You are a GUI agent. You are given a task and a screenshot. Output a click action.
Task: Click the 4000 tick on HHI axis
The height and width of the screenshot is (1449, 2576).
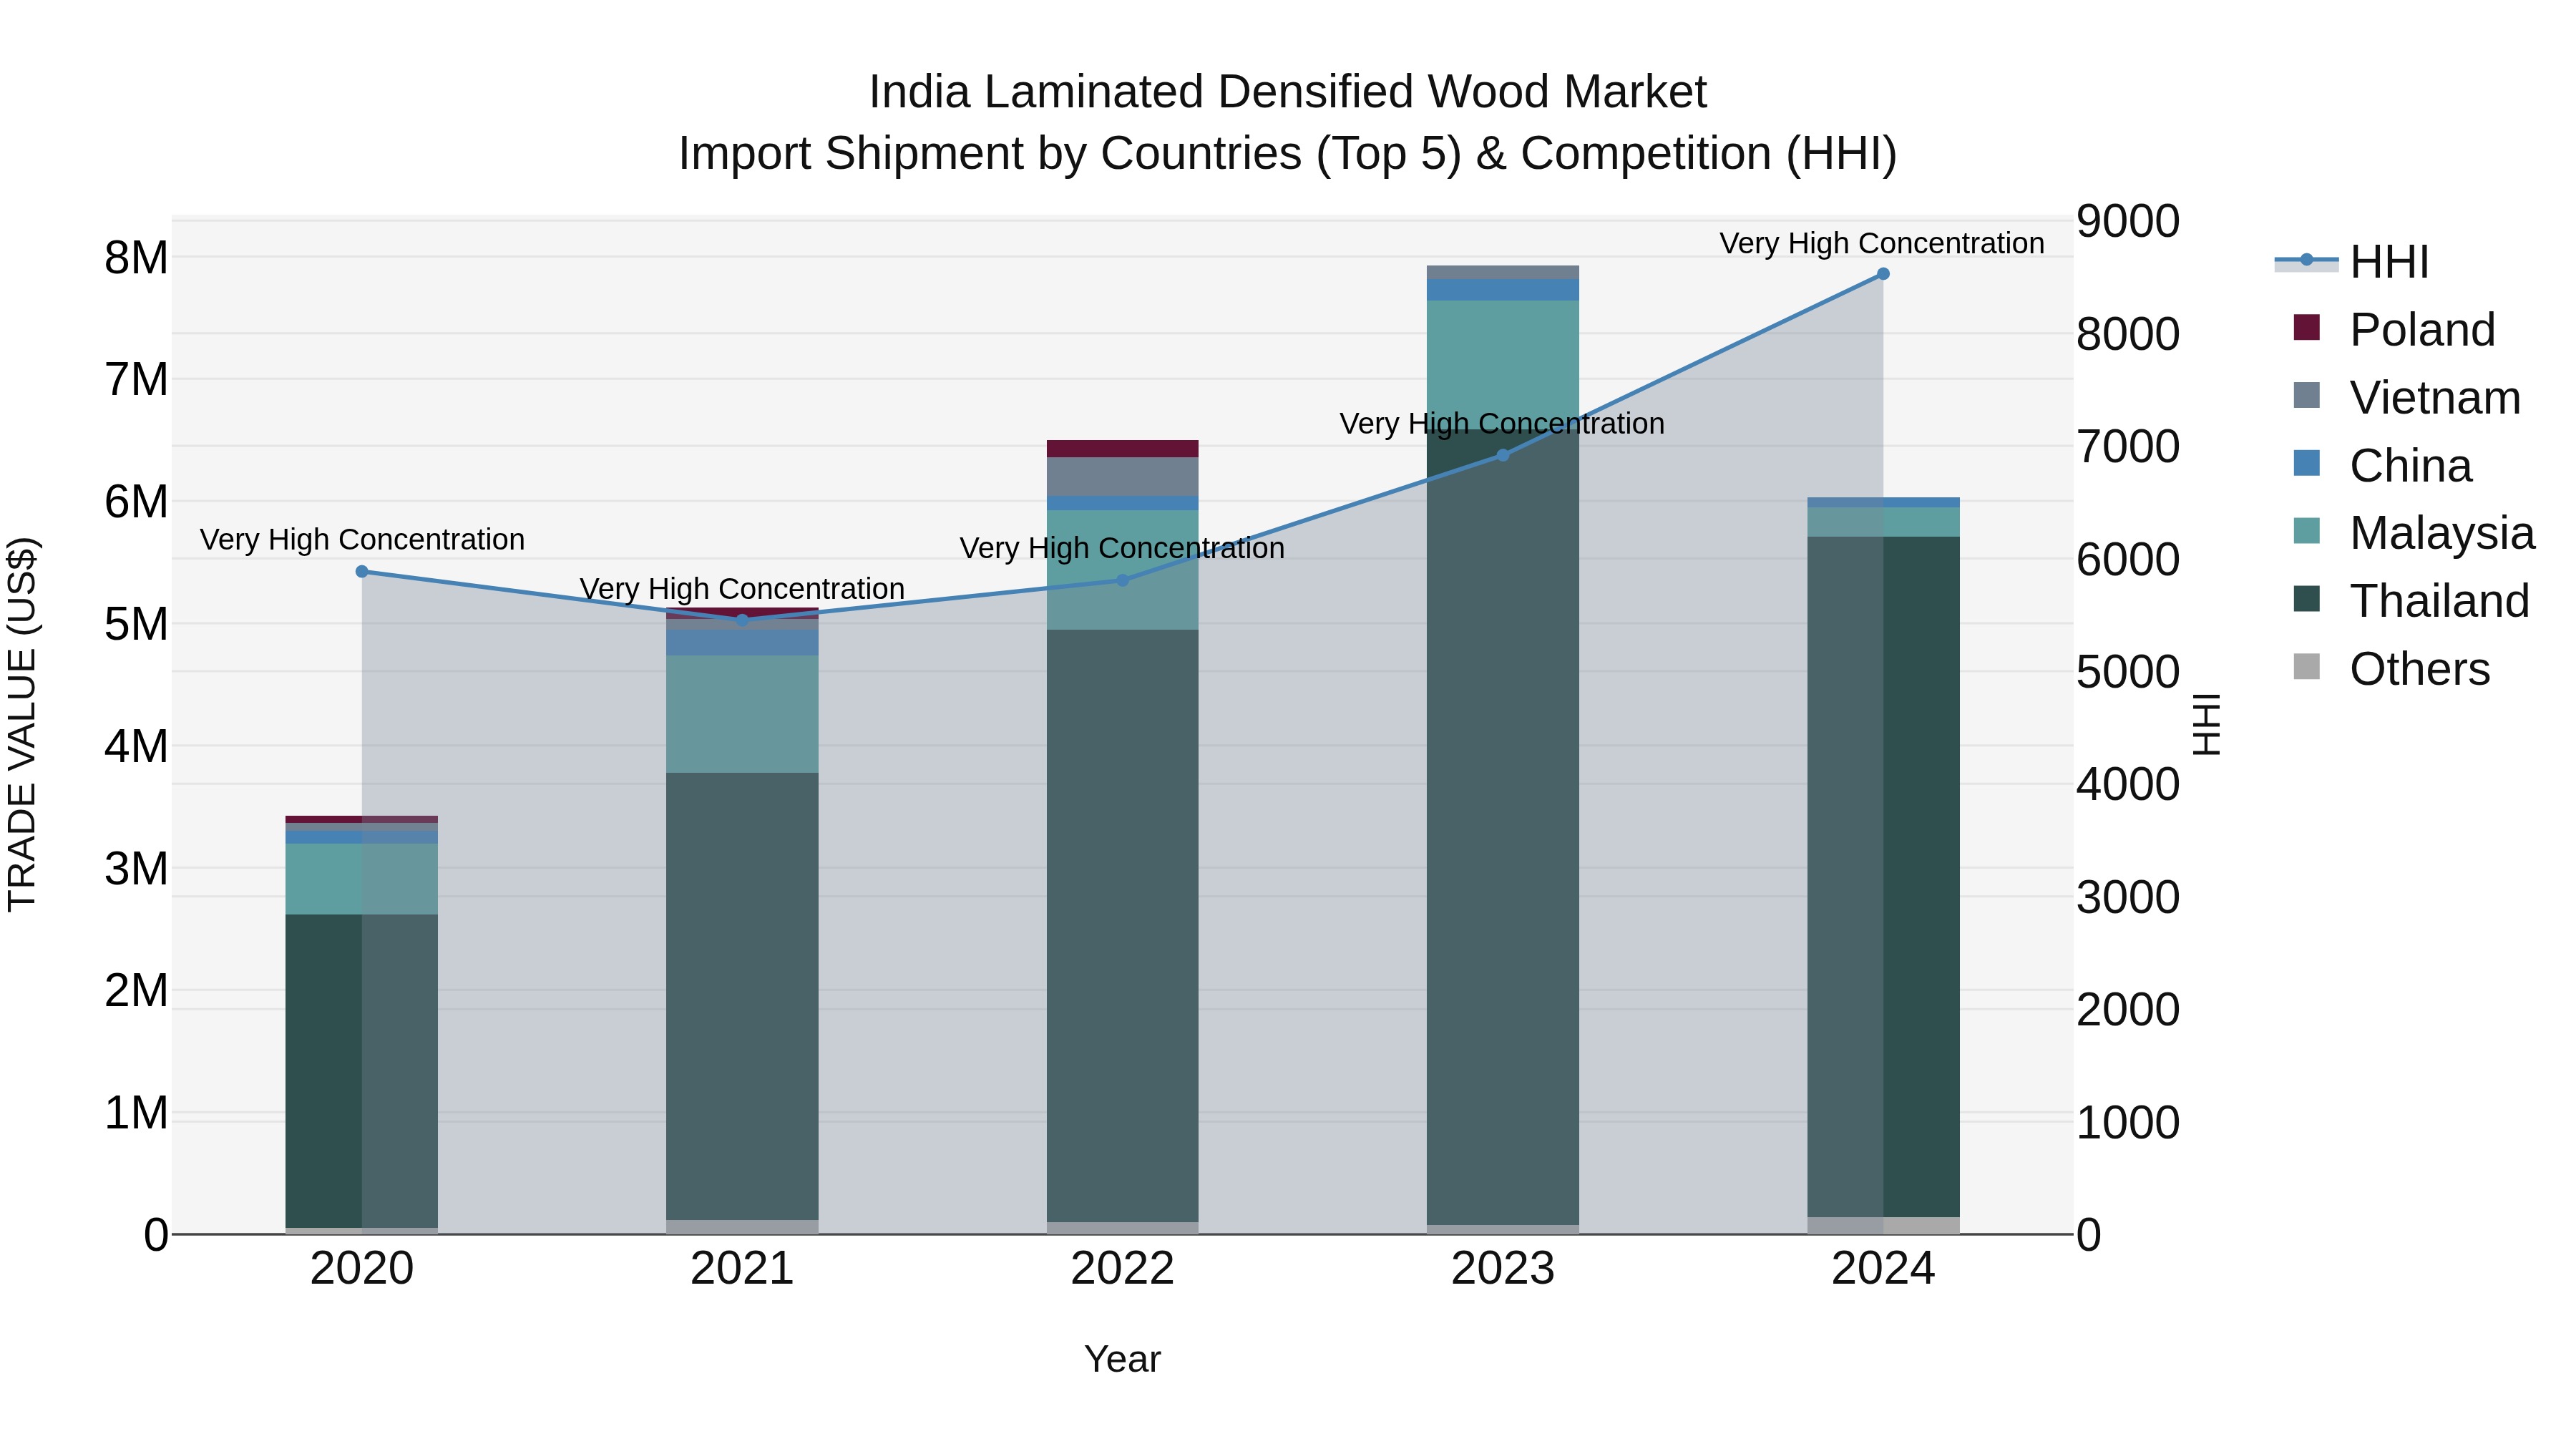(2128, 784)
